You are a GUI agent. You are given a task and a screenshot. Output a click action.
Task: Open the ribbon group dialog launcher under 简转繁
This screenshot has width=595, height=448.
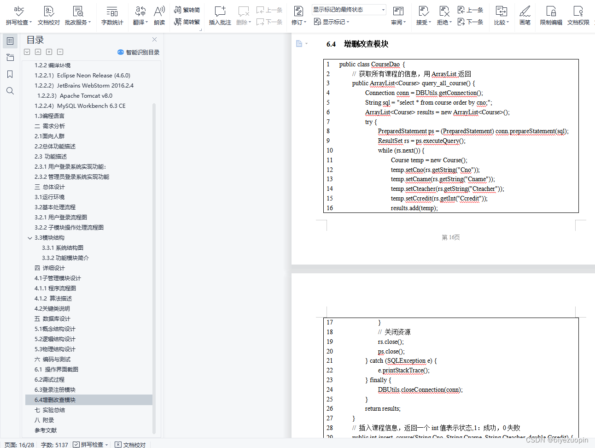click(x=201, y=30)
